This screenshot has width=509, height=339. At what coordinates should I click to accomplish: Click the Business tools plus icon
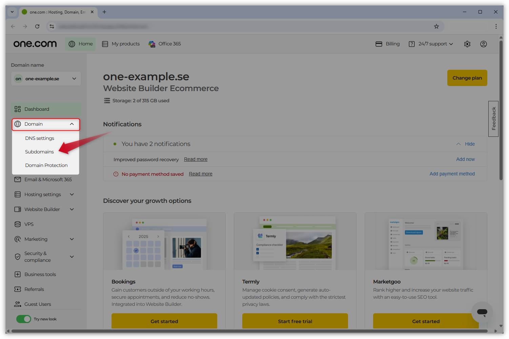click(18, 274)
